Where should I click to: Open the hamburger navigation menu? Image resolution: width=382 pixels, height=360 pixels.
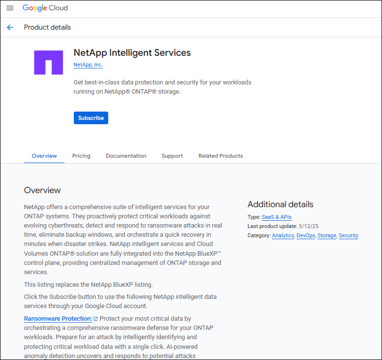pos(10,8)
